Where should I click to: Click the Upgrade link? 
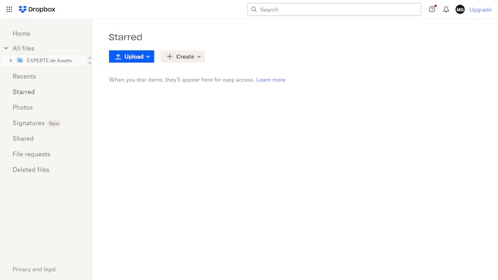click(x=480, y=9)
